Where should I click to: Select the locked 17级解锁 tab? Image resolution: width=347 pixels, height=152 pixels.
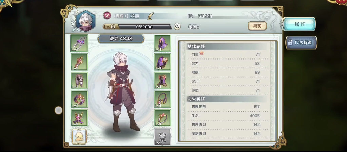[x=301, y=43]
